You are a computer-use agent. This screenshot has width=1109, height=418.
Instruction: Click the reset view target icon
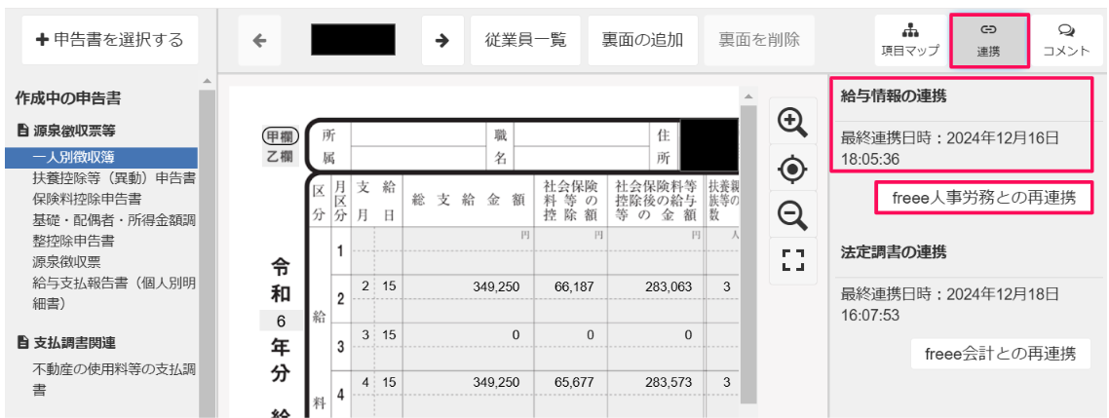[792, 169]
